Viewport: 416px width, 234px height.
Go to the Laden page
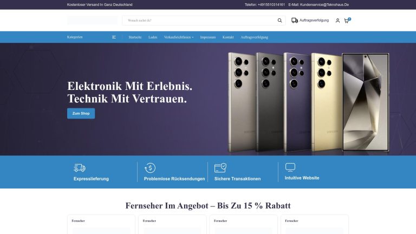[x=153, y=37]
